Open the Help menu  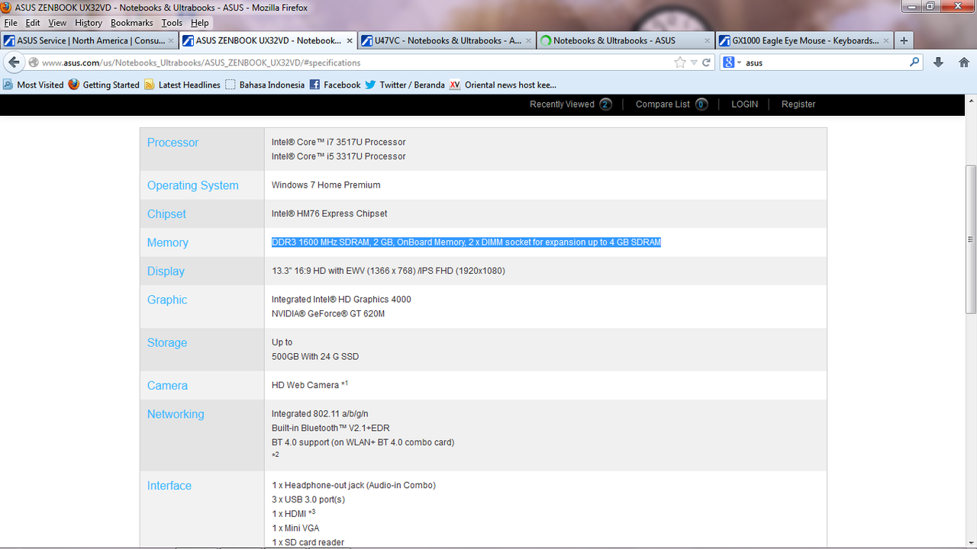tap(200, 23)
